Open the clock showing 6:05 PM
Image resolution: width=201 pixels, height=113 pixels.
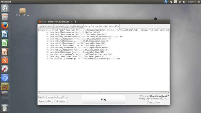coord(191,2)
